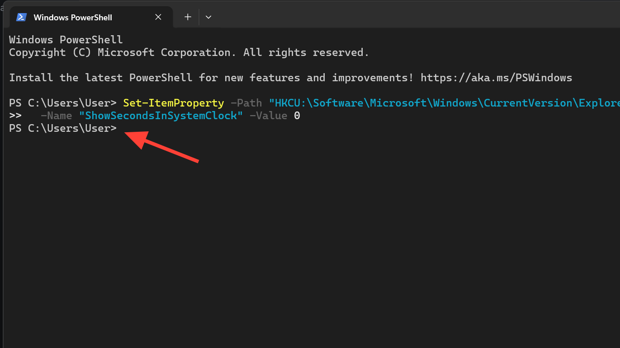Click the PowerShell icon in the tab
The width and height of the screenshot is (620, 348).
[21, 17]
